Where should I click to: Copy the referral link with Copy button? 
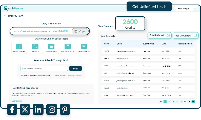pos(80,31)
